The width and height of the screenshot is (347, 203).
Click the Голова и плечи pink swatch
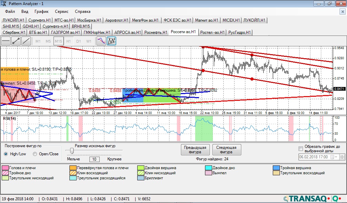click(5, 168)
